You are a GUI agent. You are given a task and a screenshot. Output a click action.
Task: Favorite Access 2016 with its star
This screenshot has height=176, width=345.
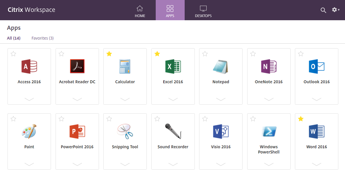[13, 54]
